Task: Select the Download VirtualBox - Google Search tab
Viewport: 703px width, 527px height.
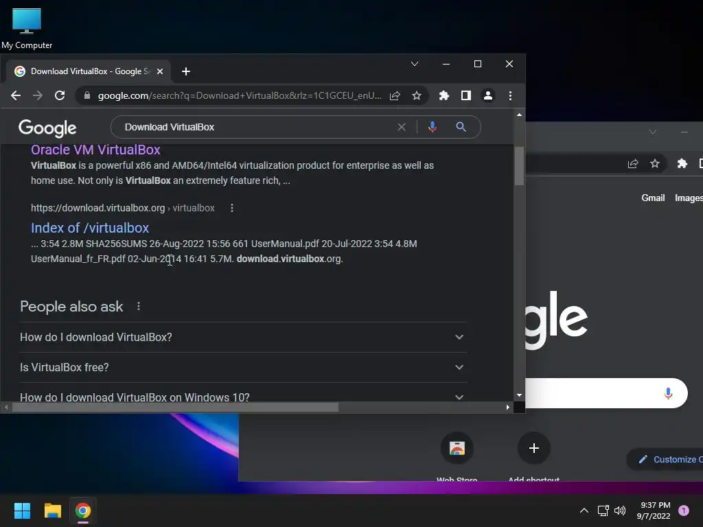Action: [89, 71]
